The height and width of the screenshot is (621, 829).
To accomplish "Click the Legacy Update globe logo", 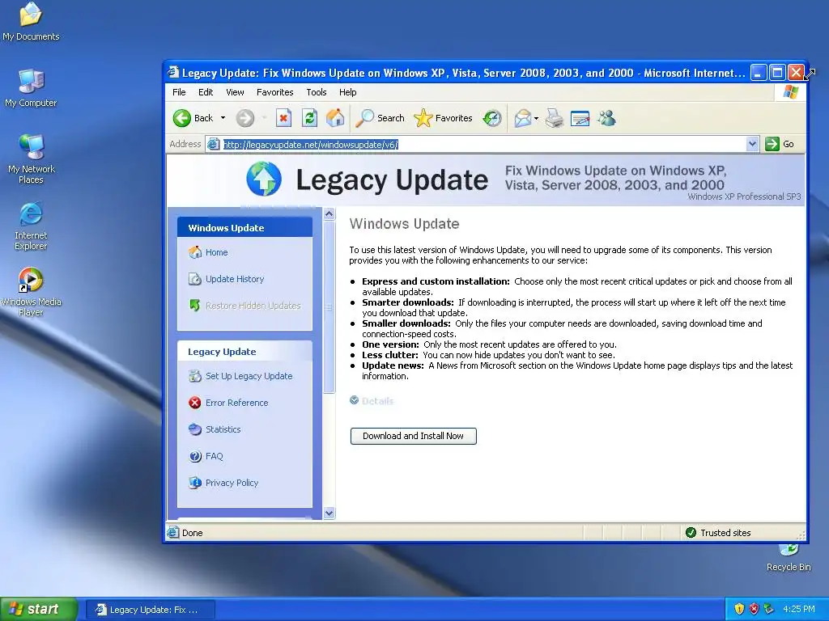I will [264, 179].
